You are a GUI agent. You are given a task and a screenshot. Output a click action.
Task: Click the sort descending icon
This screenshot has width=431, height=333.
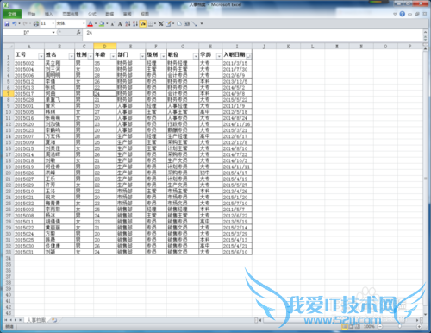coord(135,23)
